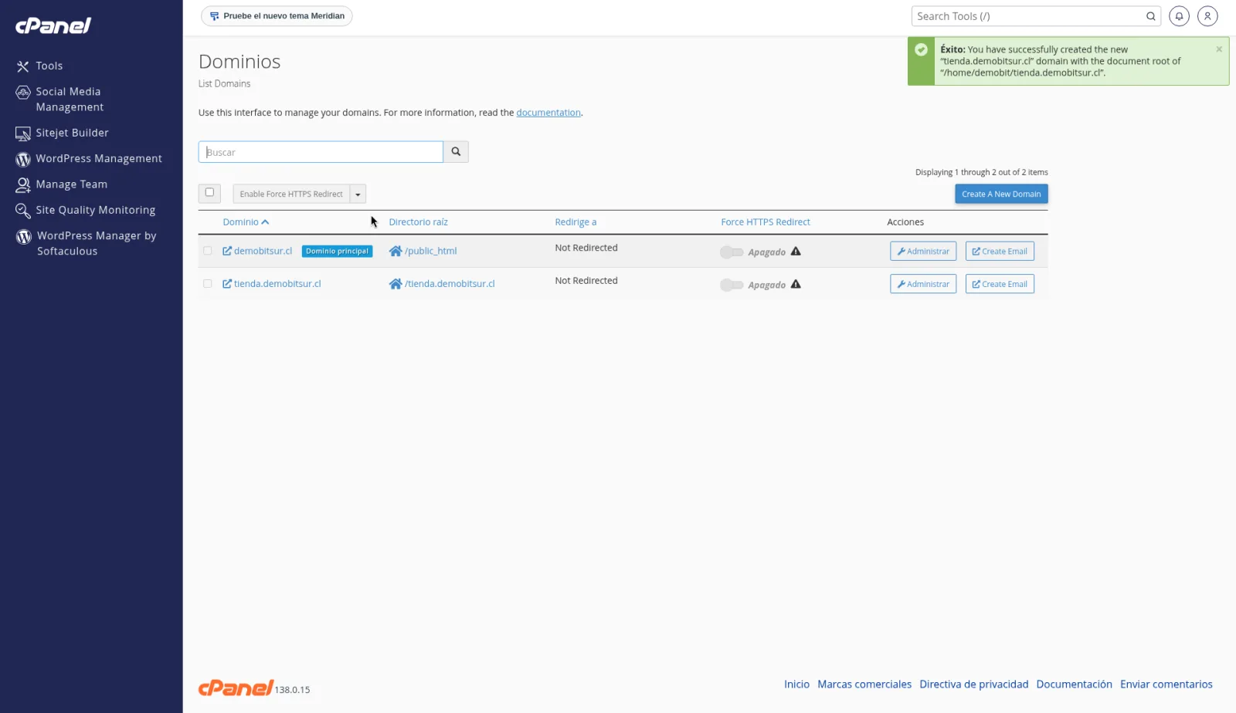Toggle Force HTTPS Redirect for demobitsur.cl
Image resolution: width=1236 pixels, height=713 pixels.
(732, 252)
